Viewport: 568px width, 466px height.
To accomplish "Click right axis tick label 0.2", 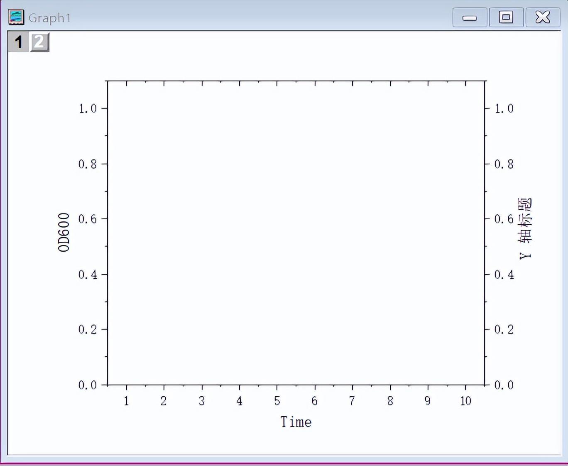I will (x=504, y=329).
